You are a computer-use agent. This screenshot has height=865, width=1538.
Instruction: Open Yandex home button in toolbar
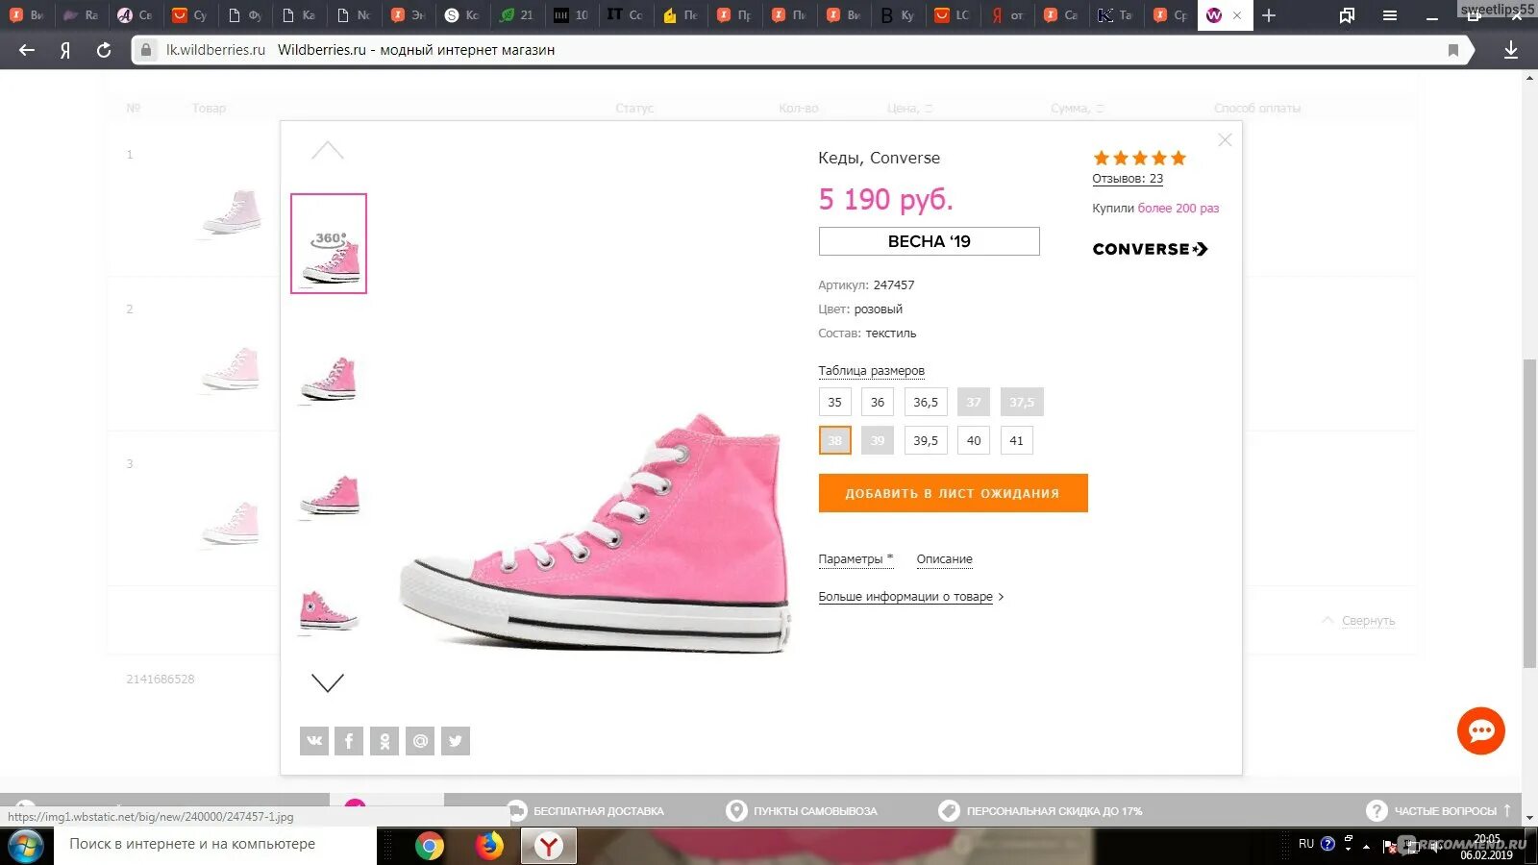click(x=65, y=50)
